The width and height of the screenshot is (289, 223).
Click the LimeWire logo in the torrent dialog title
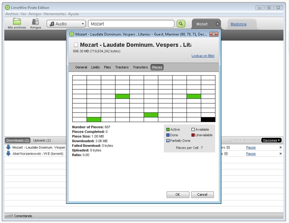72,34
